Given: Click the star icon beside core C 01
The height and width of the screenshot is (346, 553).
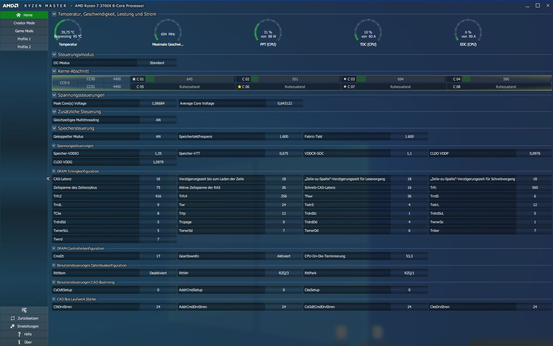Looking at the screenshot, I should pyautogui.click(x=134, y=79).
